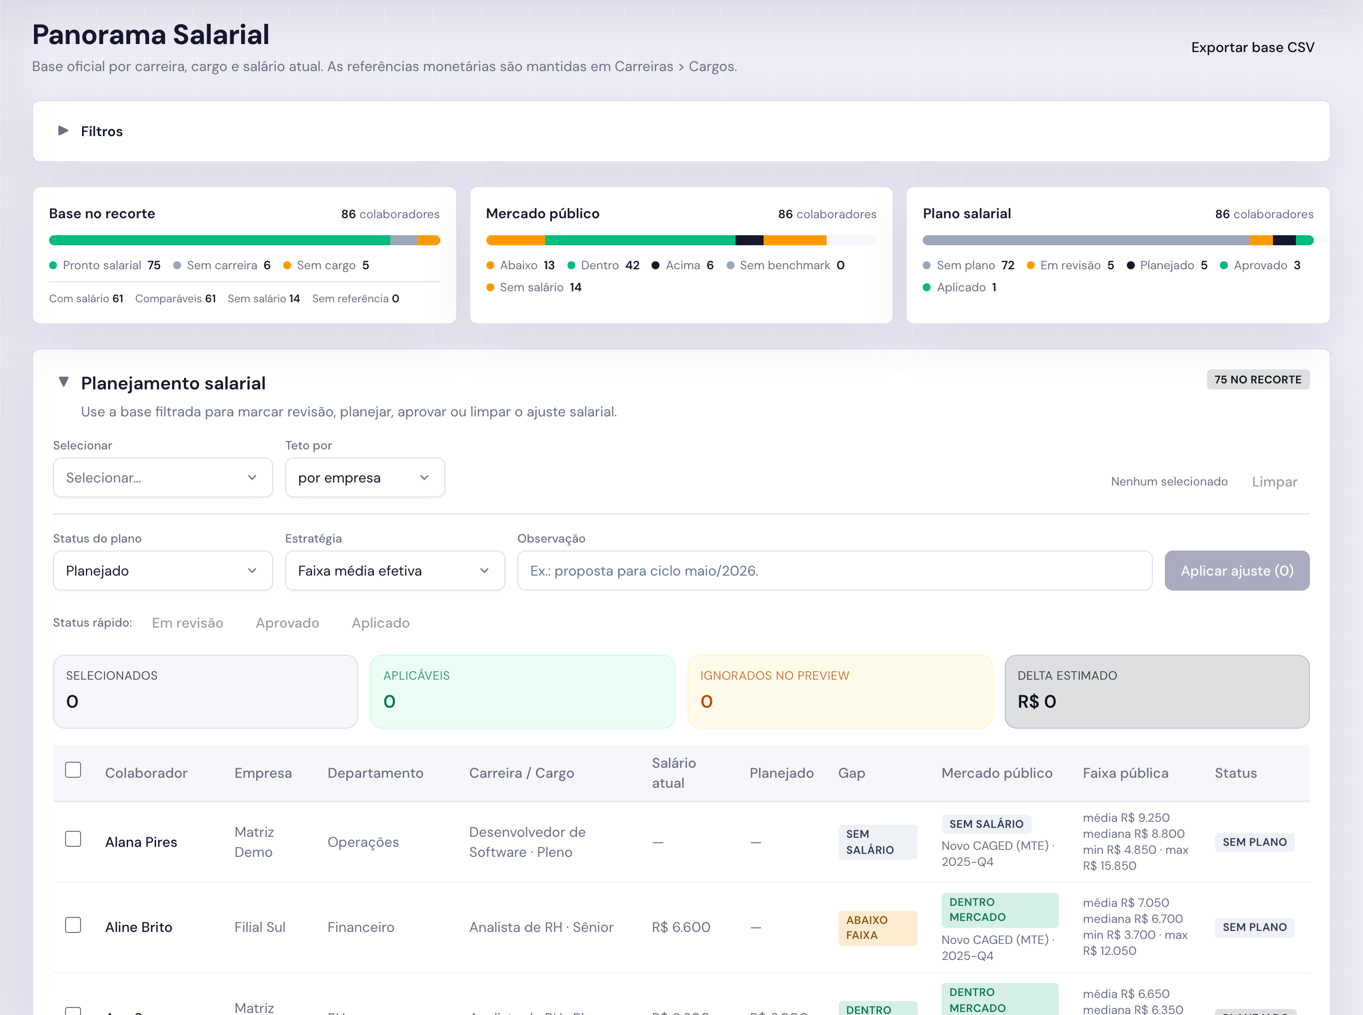The width and height of the screenshot is (1363, 1015).
Task: Click the 75 NO RECORTE badge
Action: (1258, 380)
